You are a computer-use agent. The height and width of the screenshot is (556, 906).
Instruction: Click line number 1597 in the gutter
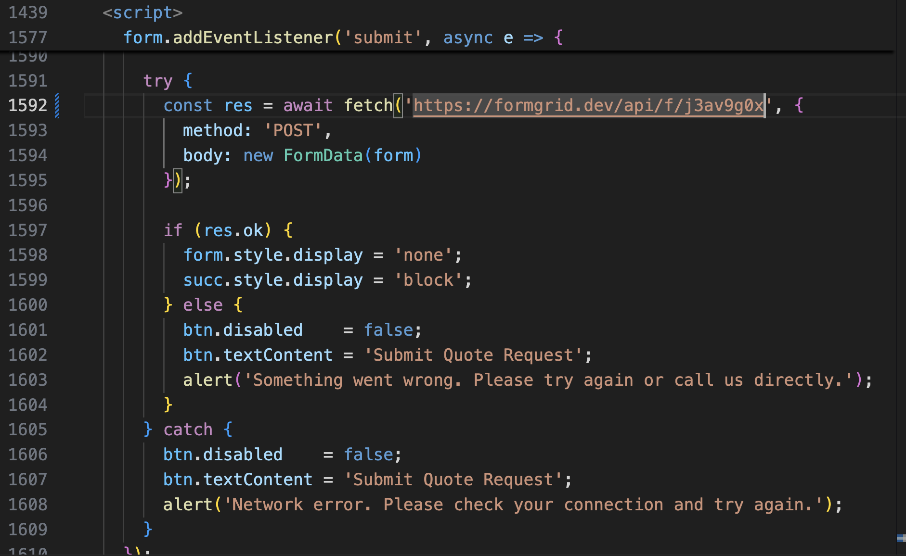pyautogui.click(x=28, y=230)
